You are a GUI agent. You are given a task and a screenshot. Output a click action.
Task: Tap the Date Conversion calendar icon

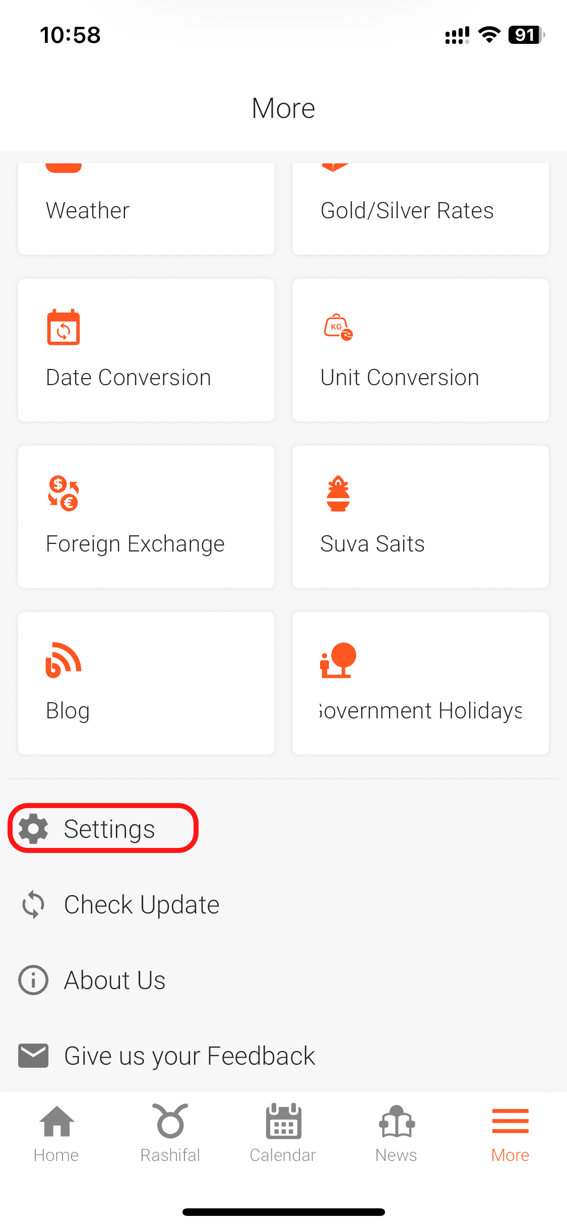64,327
